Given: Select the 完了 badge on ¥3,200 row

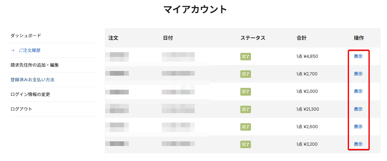Looking at the screenshot, I should coord(246,144).
